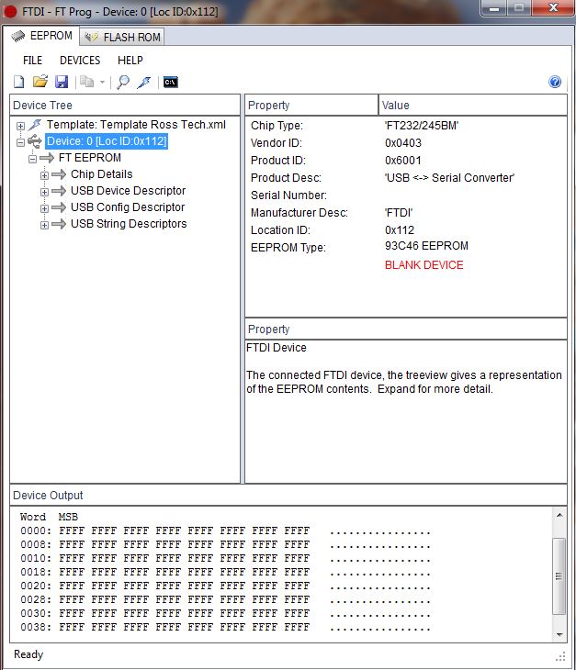Collapse the Device: 0 tree node

point(20,142)
